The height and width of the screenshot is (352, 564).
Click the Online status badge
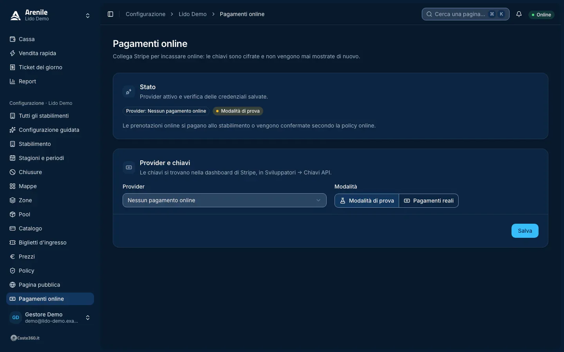click(x=541, y=14)
